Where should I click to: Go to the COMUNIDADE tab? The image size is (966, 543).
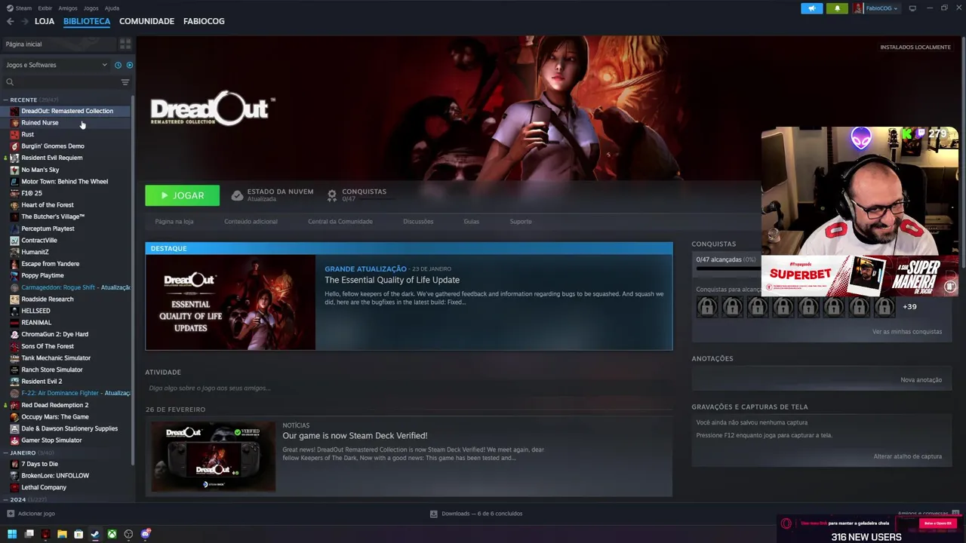[146, 21]
